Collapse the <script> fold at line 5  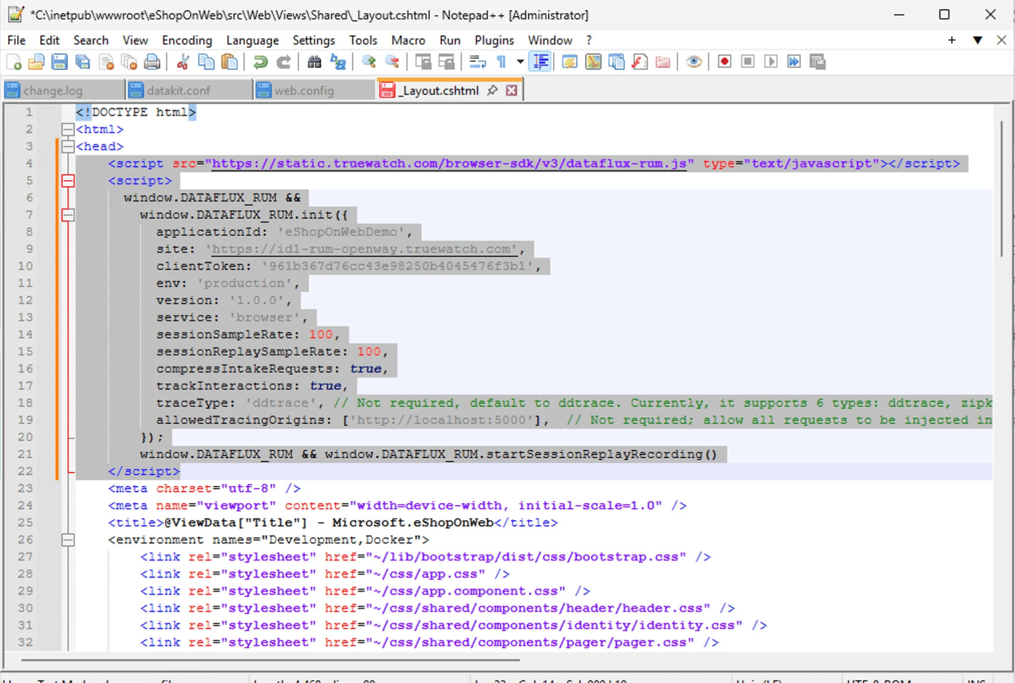pyautogui.click(x=68, y=181)
